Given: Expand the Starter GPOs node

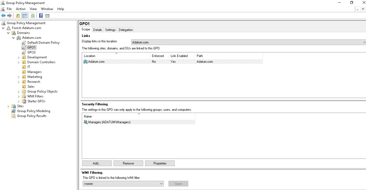Looking at the screenshot, I should 19,101.
